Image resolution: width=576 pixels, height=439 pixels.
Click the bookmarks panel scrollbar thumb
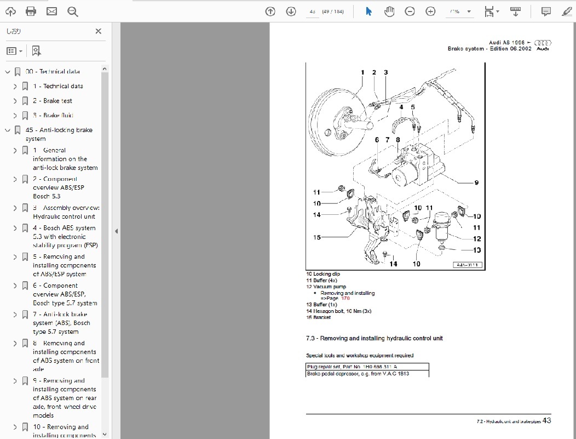click(x=105, y=225)
